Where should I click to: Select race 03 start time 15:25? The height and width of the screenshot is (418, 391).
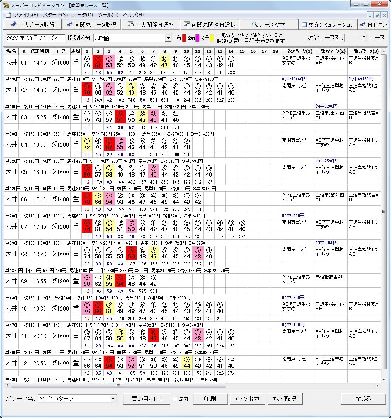pos(40,117)
